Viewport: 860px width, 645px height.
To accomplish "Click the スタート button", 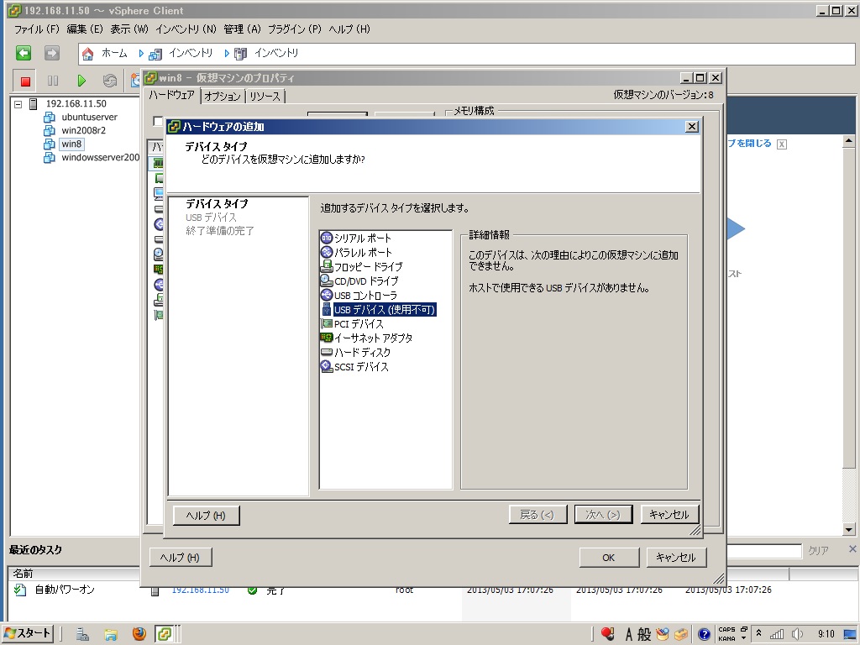I will click(28, 633).
